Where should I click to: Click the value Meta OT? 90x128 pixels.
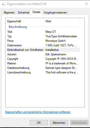click(x=51, y=32)
